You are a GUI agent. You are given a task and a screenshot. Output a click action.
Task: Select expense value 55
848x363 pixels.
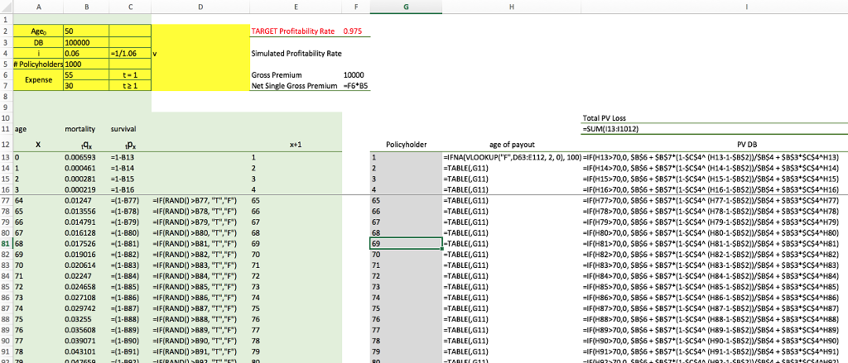coord(86,74)
